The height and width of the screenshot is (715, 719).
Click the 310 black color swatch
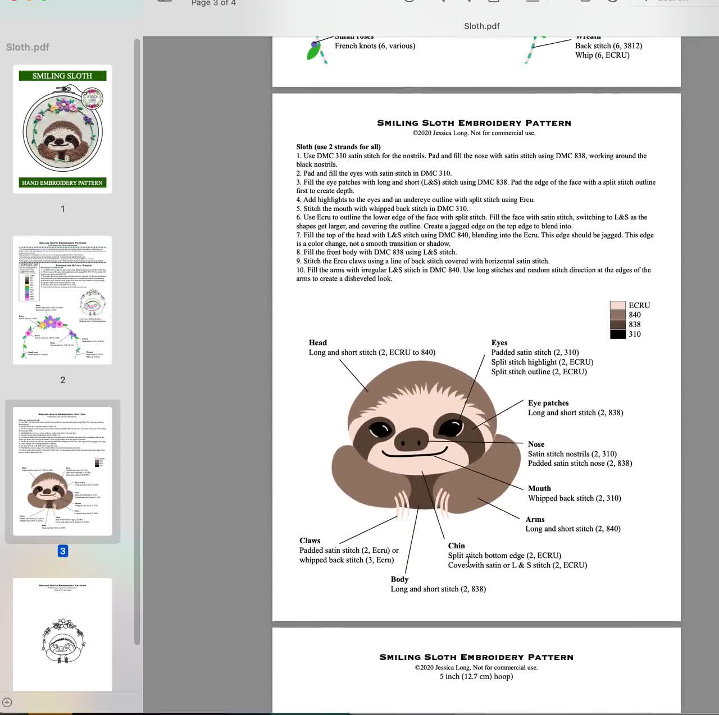coord(618,334)
